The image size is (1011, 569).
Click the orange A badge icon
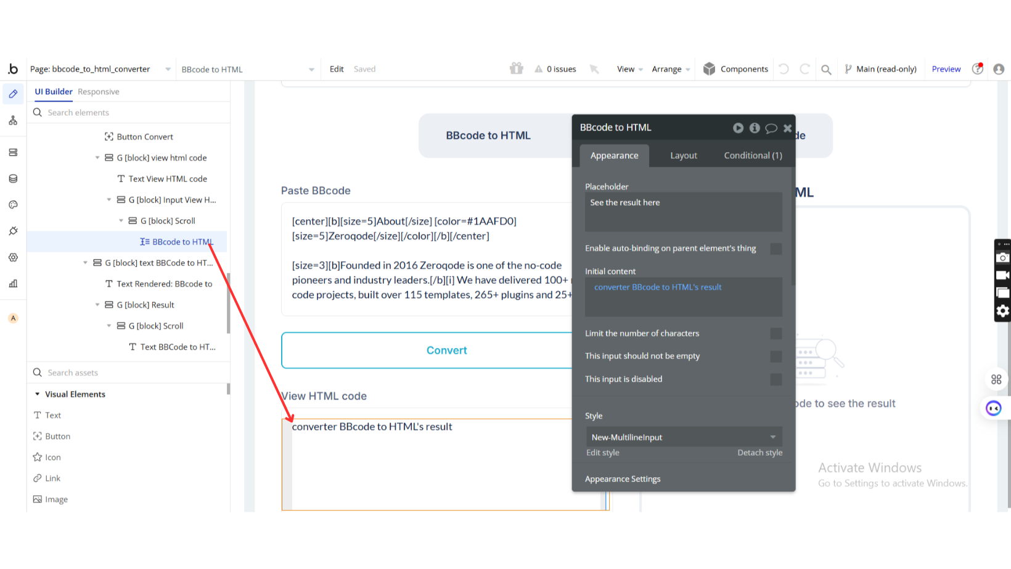pos(13,318)
